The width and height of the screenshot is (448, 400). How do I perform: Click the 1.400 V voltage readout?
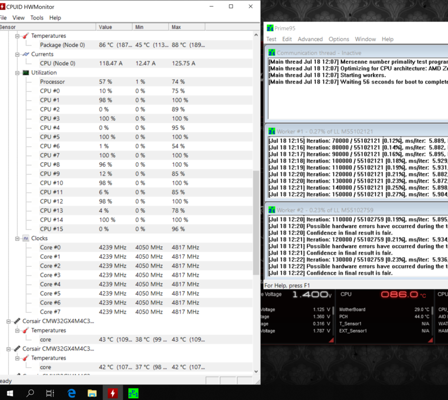(312, 294)
